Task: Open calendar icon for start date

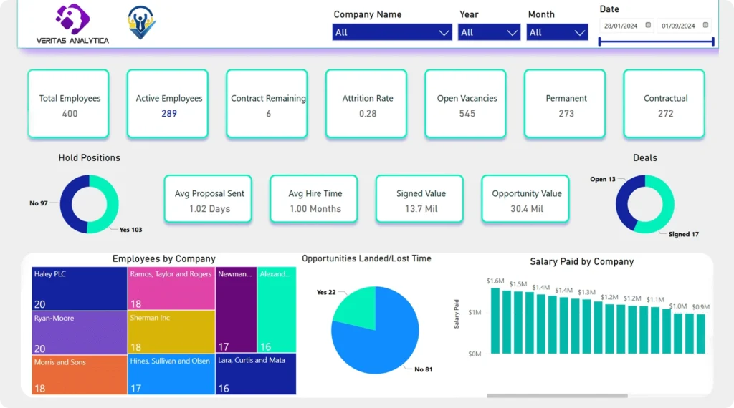Action: click(x=648, y=25)
